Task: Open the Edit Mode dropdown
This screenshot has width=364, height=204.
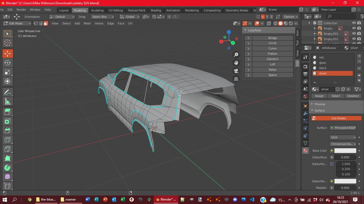Action: tap(17, 23)
